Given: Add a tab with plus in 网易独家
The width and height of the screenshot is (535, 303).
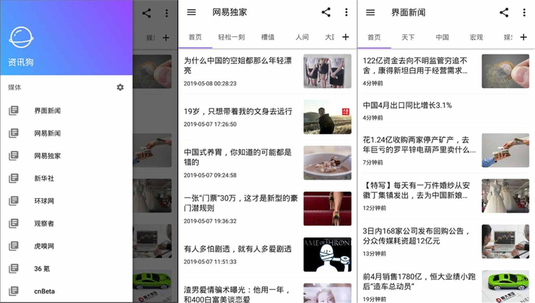Looking at the screenshot, I should (x=346, y=37).
